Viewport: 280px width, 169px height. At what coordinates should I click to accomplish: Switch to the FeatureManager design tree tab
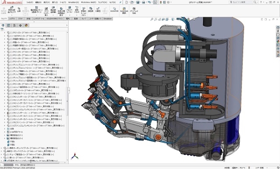click(3, 25)
